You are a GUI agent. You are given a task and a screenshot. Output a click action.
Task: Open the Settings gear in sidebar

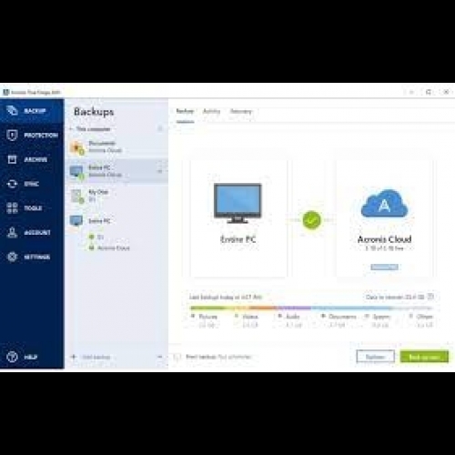12,257
